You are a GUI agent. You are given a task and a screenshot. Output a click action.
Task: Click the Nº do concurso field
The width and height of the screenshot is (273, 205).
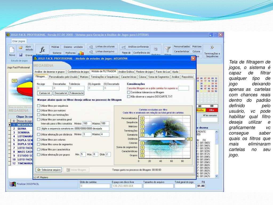(x=209, y=120)
